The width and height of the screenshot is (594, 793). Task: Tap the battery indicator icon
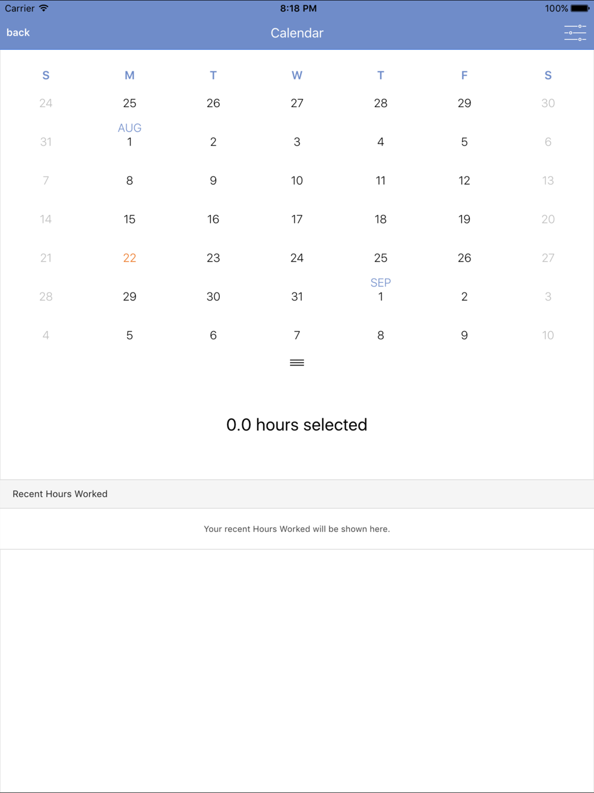(580, 8)
